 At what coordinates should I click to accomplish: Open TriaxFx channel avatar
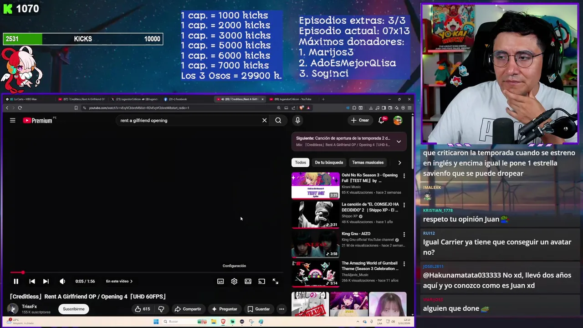13,309
